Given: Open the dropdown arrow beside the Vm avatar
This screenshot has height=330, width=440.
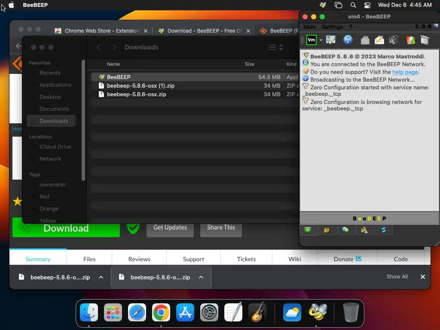Looking at the screenshot, I should (x=321, y=40).
